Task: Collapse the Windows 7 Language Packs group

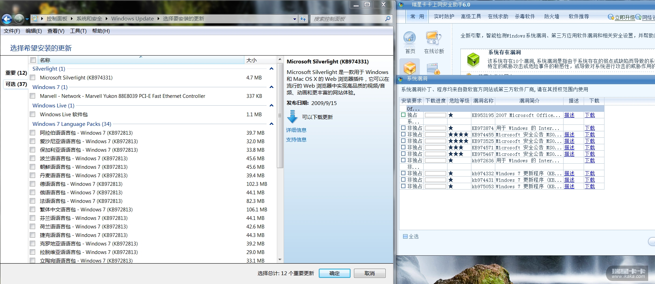Action: click(x=271, y=124)
